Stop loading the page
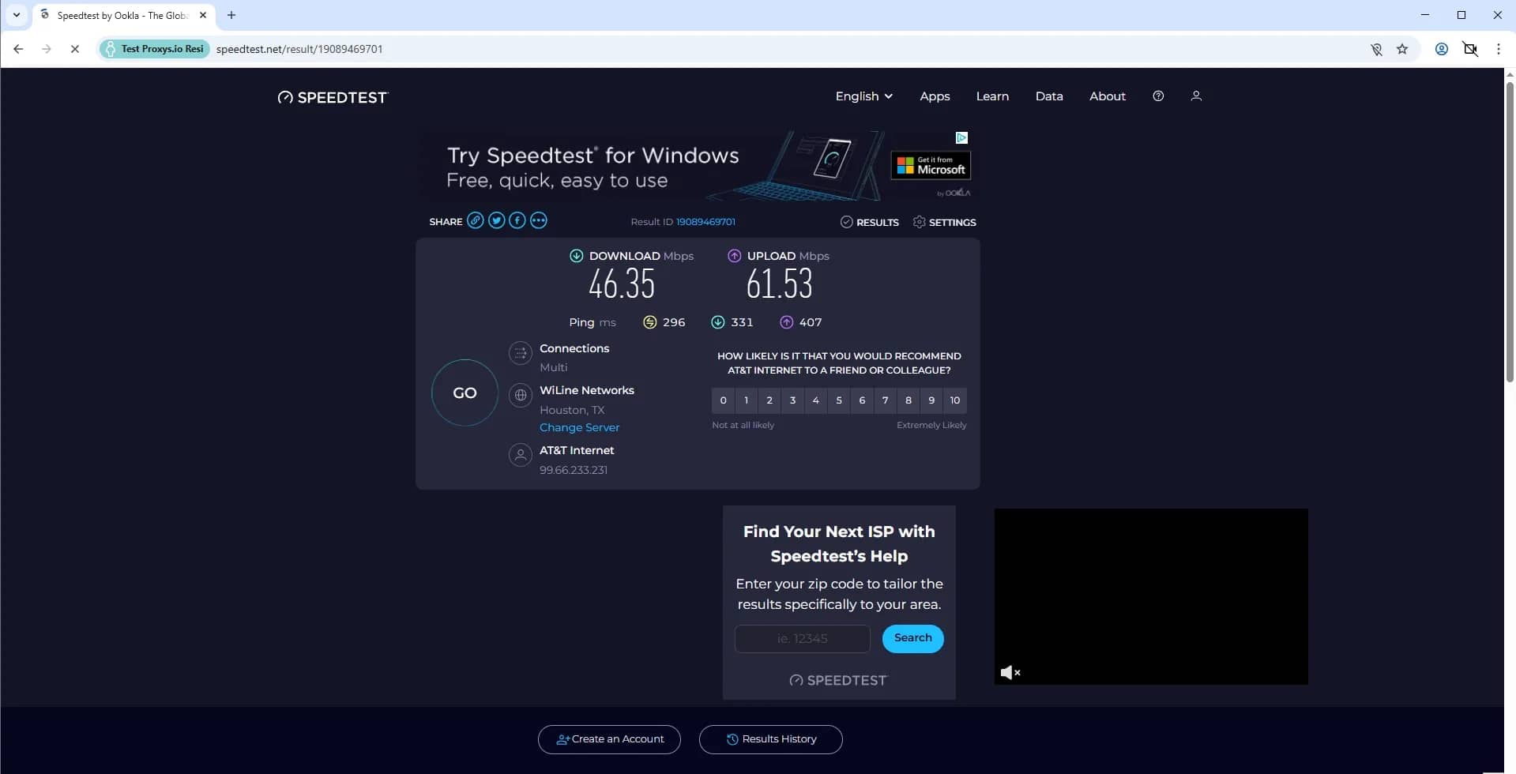Image resolution: width=1516 pixels, height=774 pixels. [x=75, y=49]
